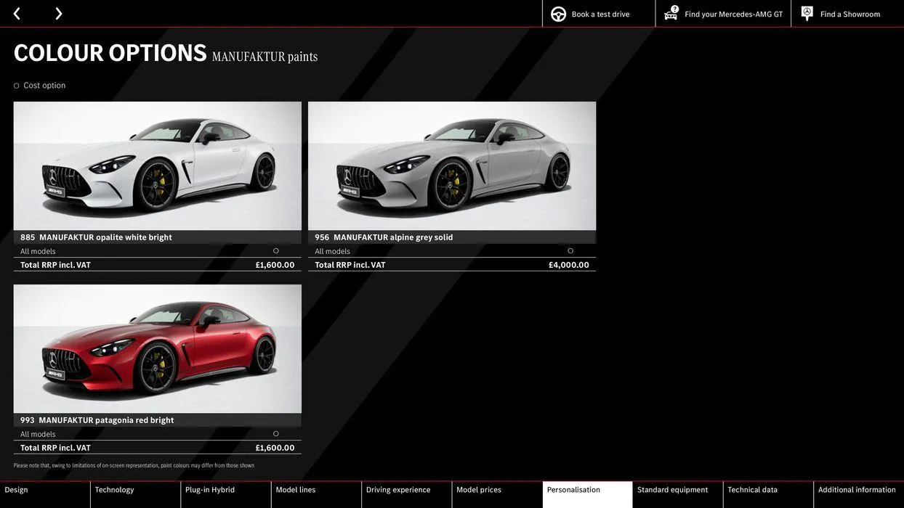Open the Standard equipment tab
The width and height of the screenshot is (904, 508).
[678, 494]
